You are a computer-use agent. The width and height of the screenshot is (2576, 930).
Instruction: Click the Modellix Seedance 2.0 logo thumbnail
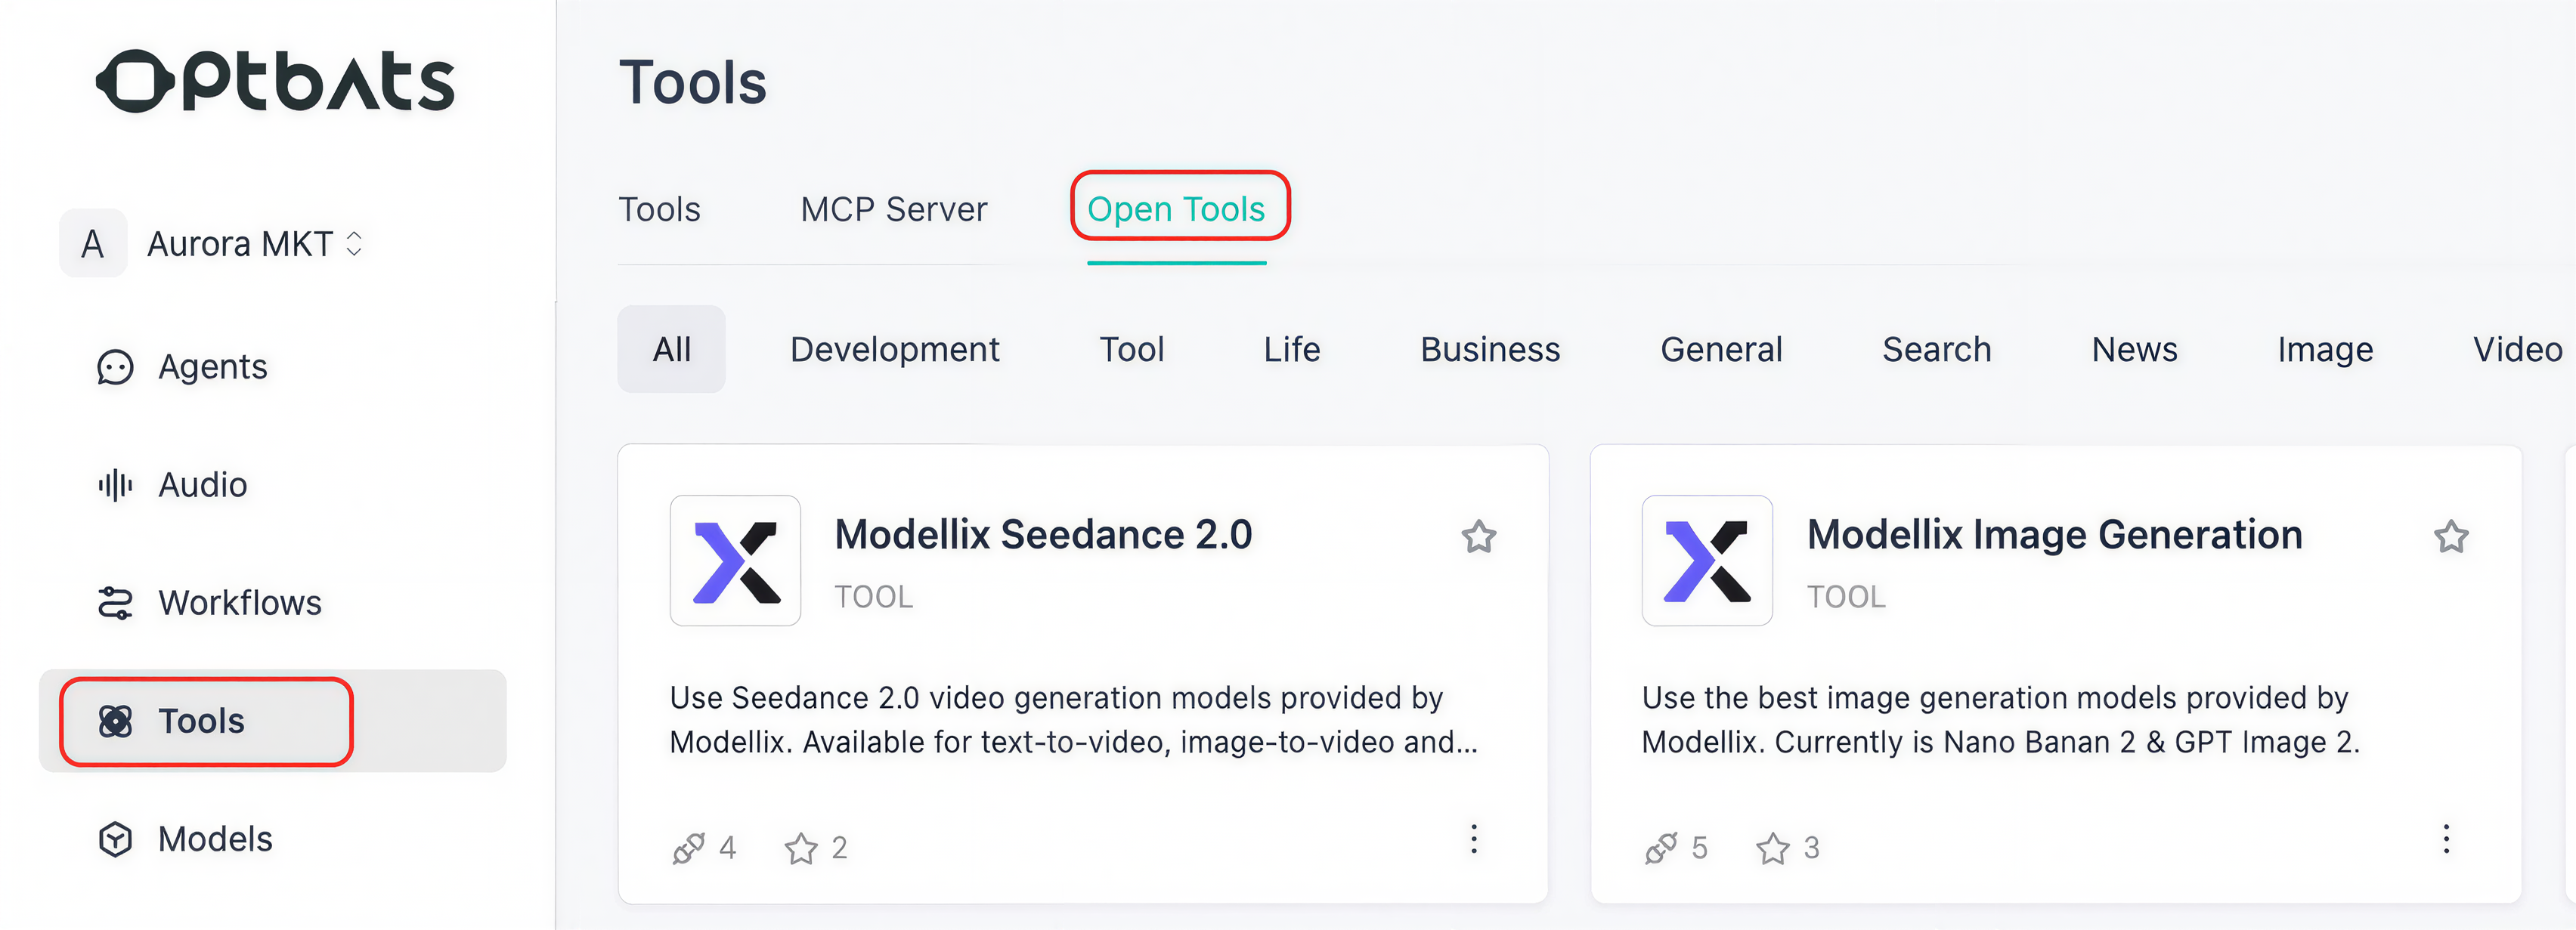click(735, 561)
